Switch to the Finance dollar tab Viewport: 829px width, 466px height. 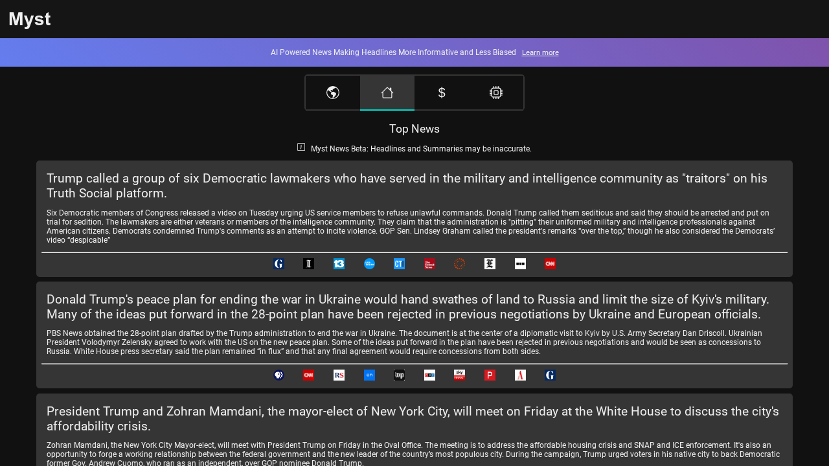(x=441, y=92)
